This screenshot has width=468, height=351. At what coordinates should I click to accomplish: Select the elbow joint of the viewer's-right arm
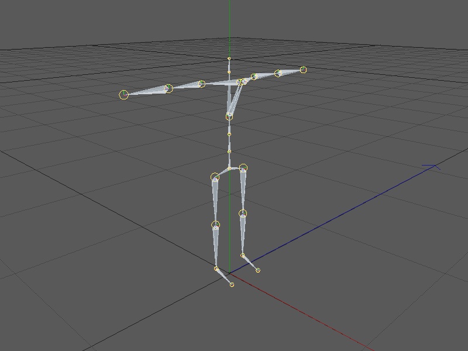(x=254, y=77)
